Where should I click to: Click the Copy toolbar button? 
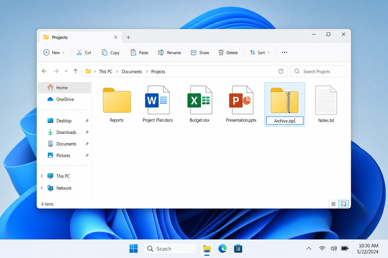click(x=110, y=52)
